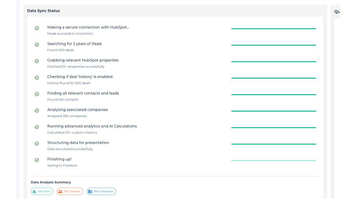The image size is (356, 200).
Task: Click the people icon inside the Contacts chip
Action: [60, 191]
